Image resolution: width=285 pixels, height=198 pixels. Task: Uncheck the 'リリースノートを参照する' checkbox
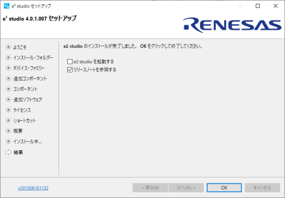click(70, 70)
